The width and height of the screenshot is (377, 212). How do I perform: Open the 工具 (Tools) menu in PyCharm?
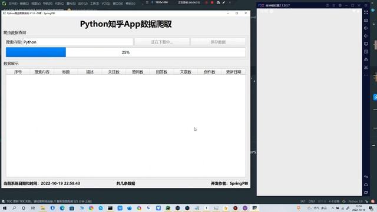[x=94, y=4]
